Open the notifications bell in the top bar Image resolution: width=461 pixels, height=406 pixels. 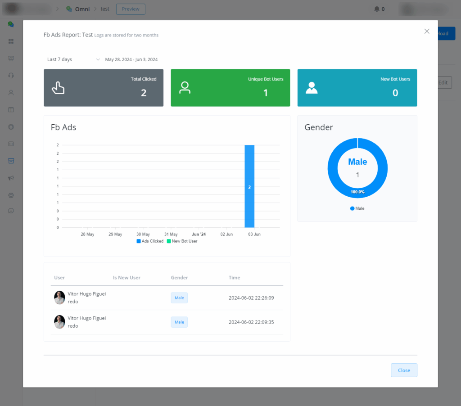click(x=377, y=9)
